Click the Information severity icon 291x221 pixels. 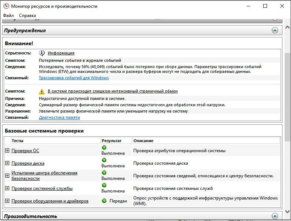point(42,53)
